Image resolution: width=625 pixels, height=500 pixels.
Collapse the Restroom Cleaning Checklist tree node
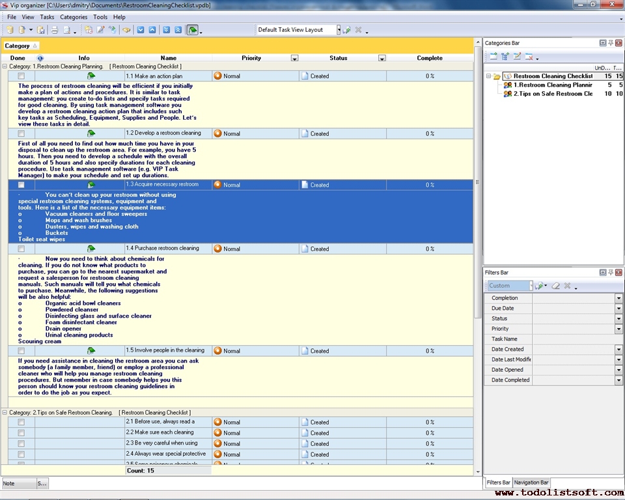[x=488, y=76]
